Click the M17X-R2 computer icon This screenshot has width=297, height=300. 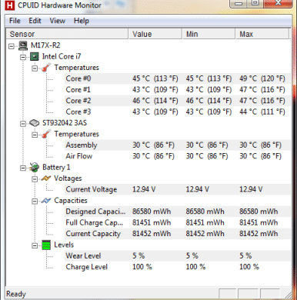click(x=23, y=45)
